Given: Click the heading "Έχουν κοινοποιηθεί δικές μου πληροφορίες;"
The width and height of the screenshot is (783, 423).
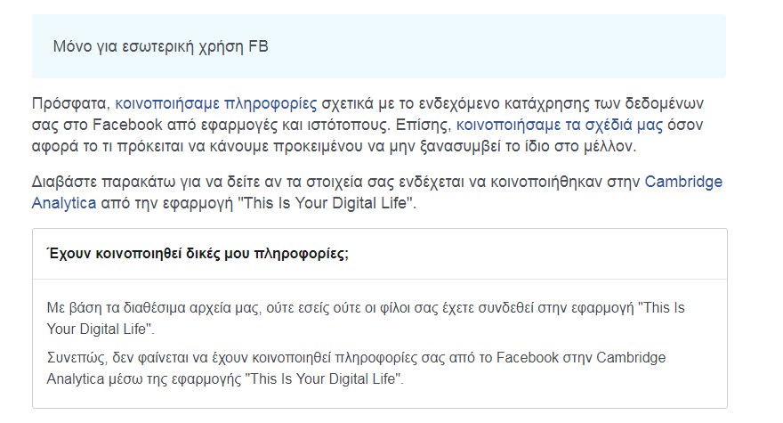Looking at the screenshot, I should point(198,254).
